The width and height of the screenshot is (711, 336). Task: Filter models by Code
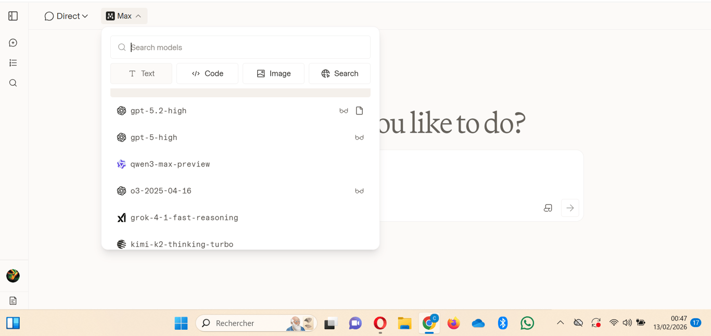click(207, 73)
